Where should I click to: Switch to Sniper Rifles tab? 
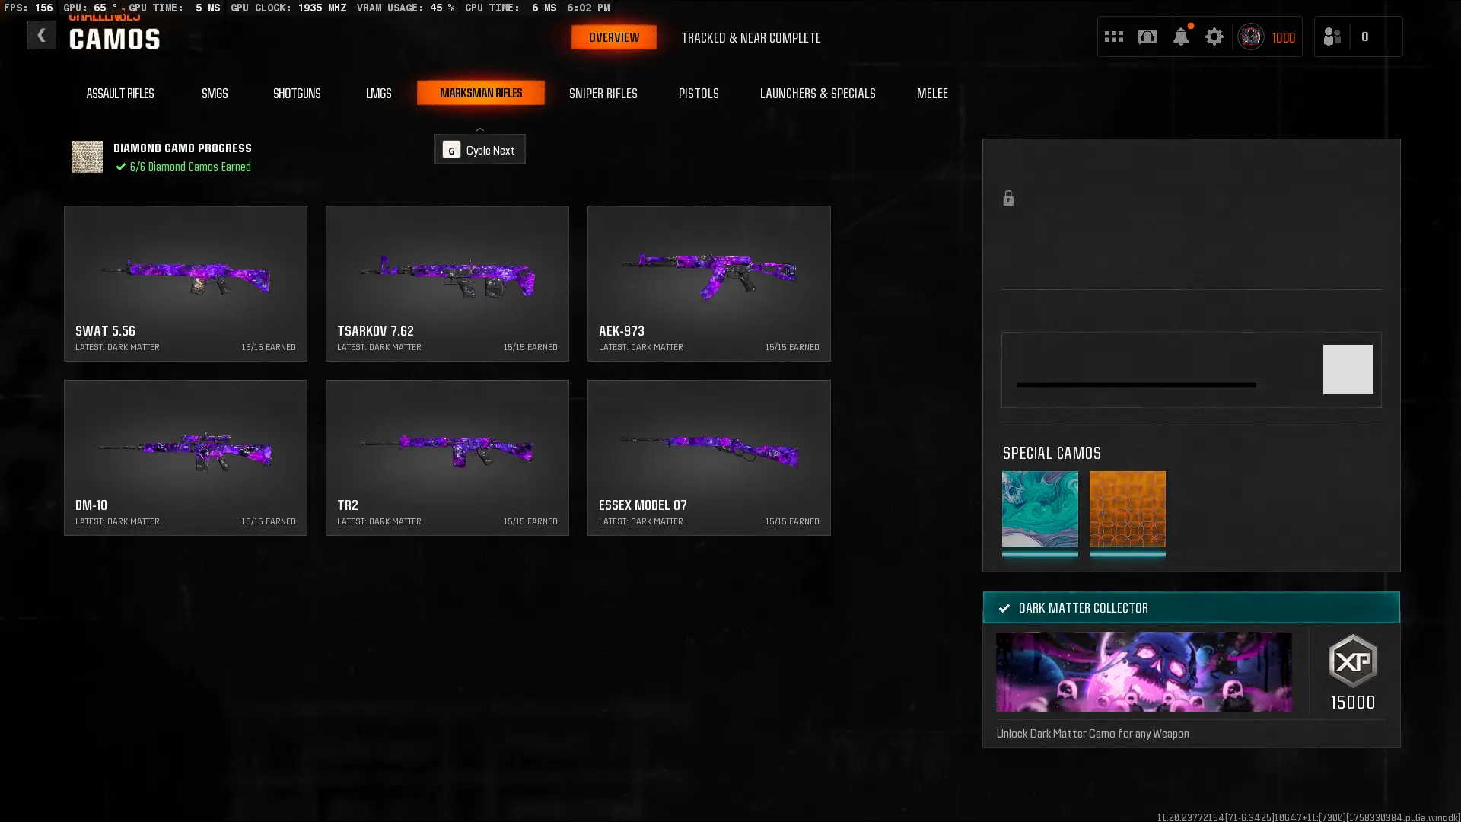point(603,93)
